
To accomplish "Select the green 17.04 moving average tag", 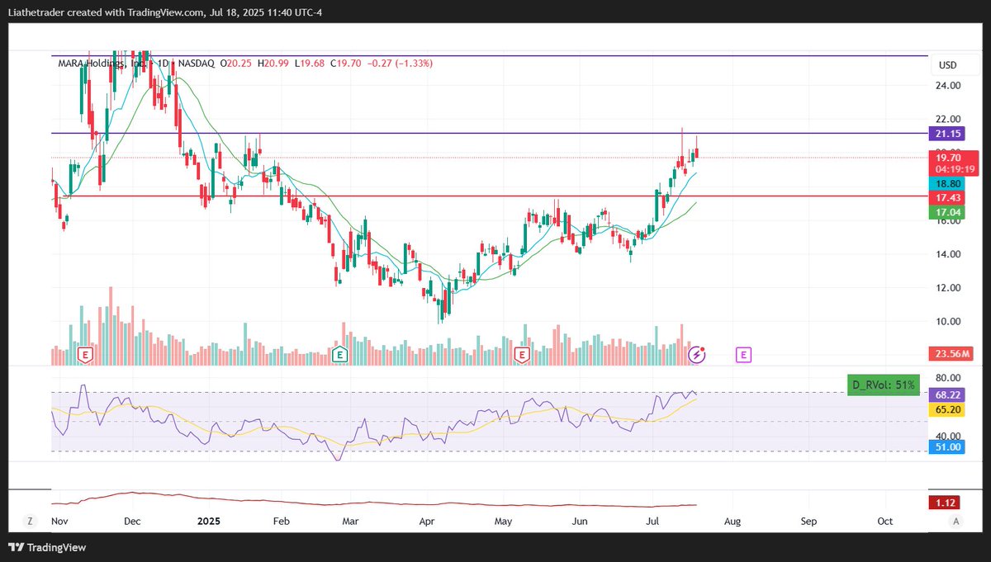I will point(948,213).
